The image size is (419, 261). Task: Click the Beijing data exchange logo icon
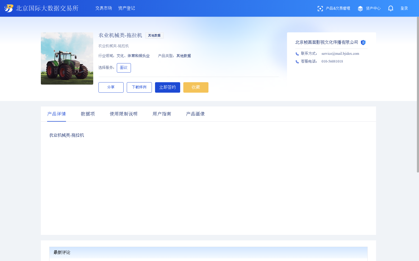(x=9, y=8)
